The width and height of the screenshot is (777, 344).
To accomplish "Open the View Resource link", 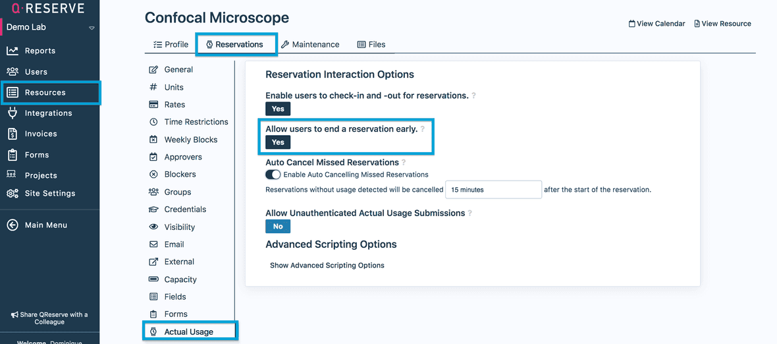I will coord(722,24).
